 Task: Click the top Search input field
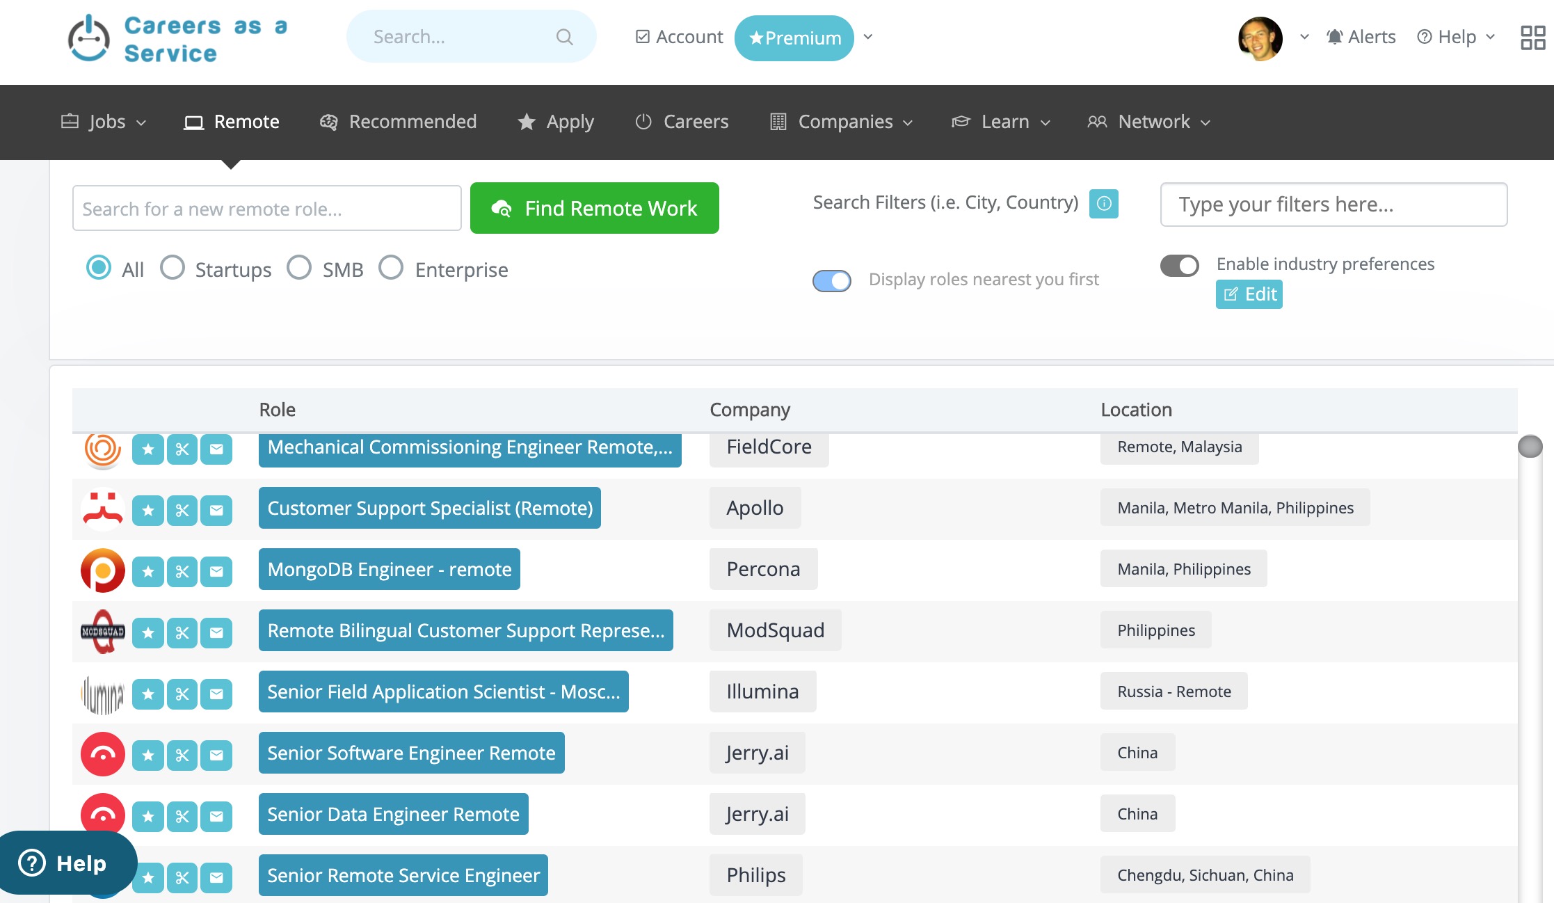[472, 36]
